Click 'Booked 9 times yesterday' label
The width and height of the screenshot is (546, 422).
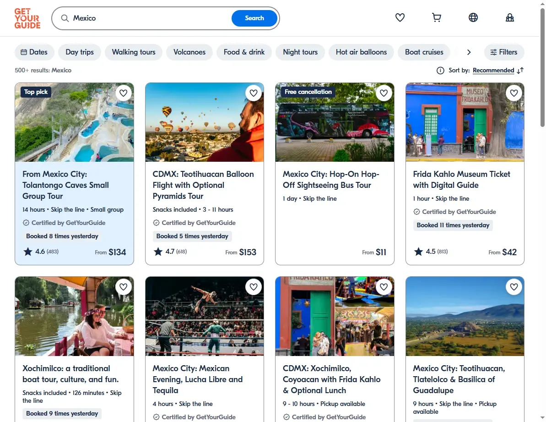(62, 414)
